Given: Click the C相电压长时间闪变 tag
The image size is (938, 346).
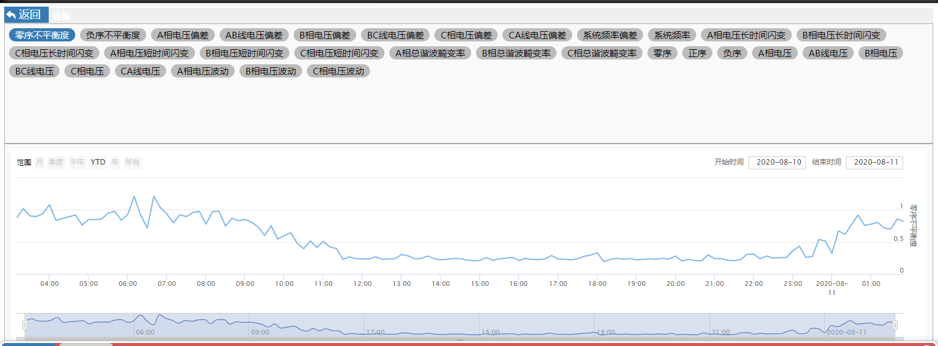Looking at the screenshot, I should [x=54, y=53].
